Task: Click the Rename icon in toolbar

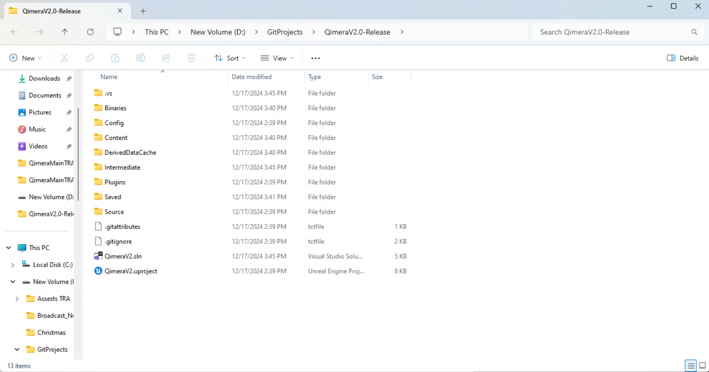Action: tap(140, 58)
